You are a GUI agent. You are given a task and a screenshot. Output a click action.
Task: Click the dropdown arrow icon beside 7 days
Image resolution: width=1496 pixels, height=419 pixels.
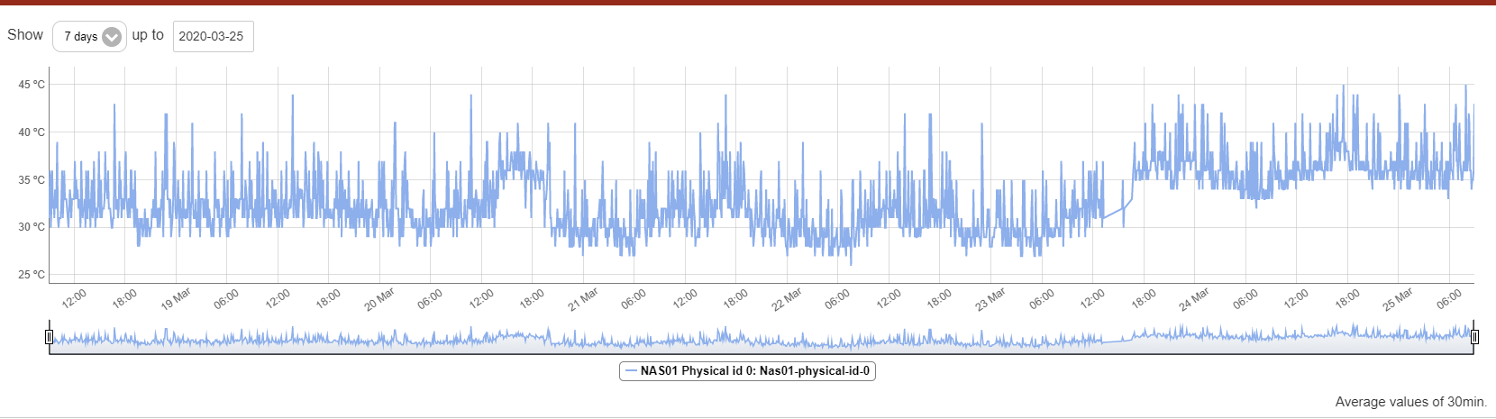tap(112, 37)
